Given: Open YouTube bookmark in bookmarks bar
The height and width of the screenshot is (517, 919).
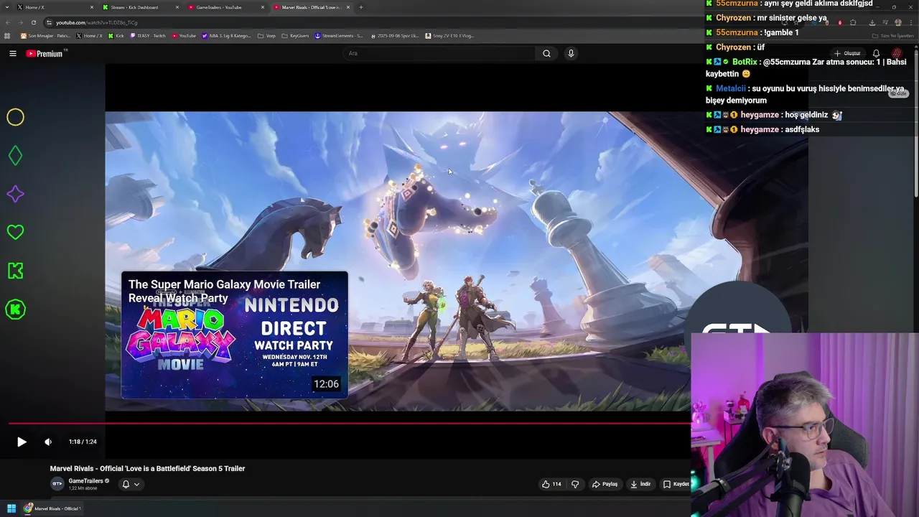Looking at the screenshot, I should coord(185,35).
